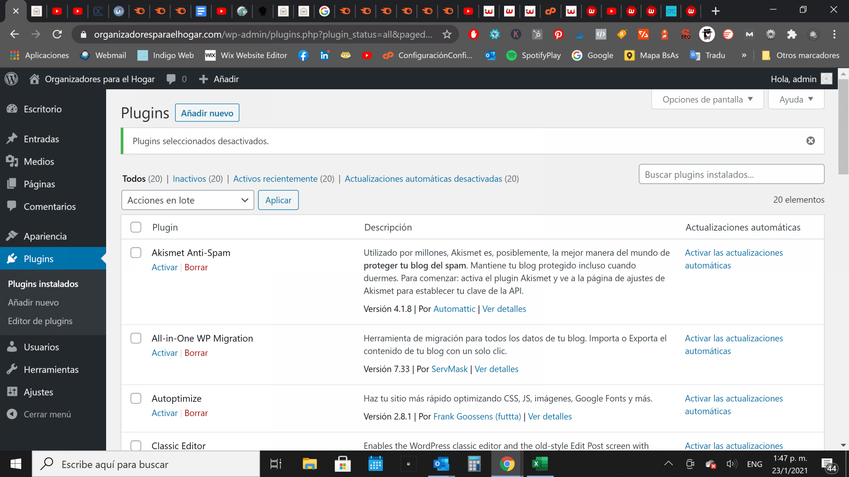This screenshot has width=849, height=477.
Task: Go to Páginas in sidebar
Action: click(x=39, y=184)
